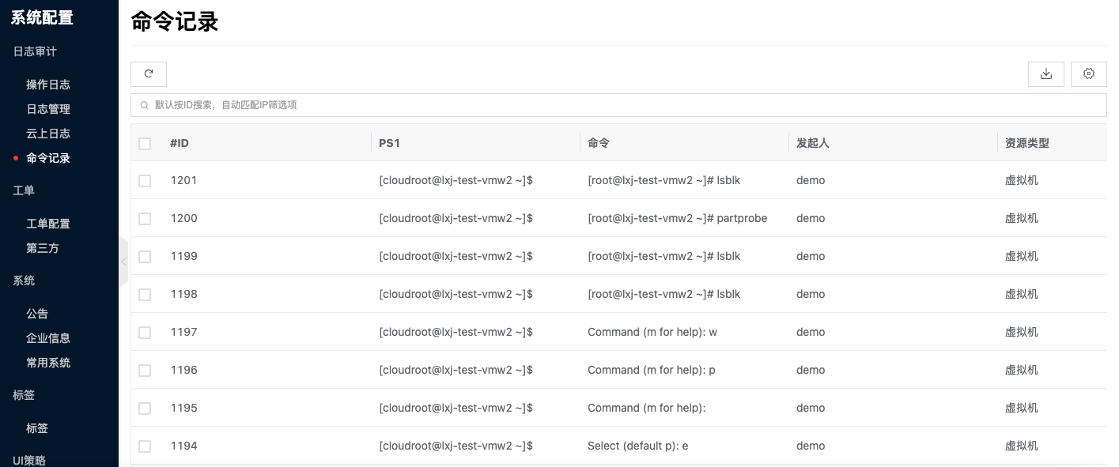Click the search magnifier icon
The height and width of the screenshot is (467, 1119).
tap(144, 105)
